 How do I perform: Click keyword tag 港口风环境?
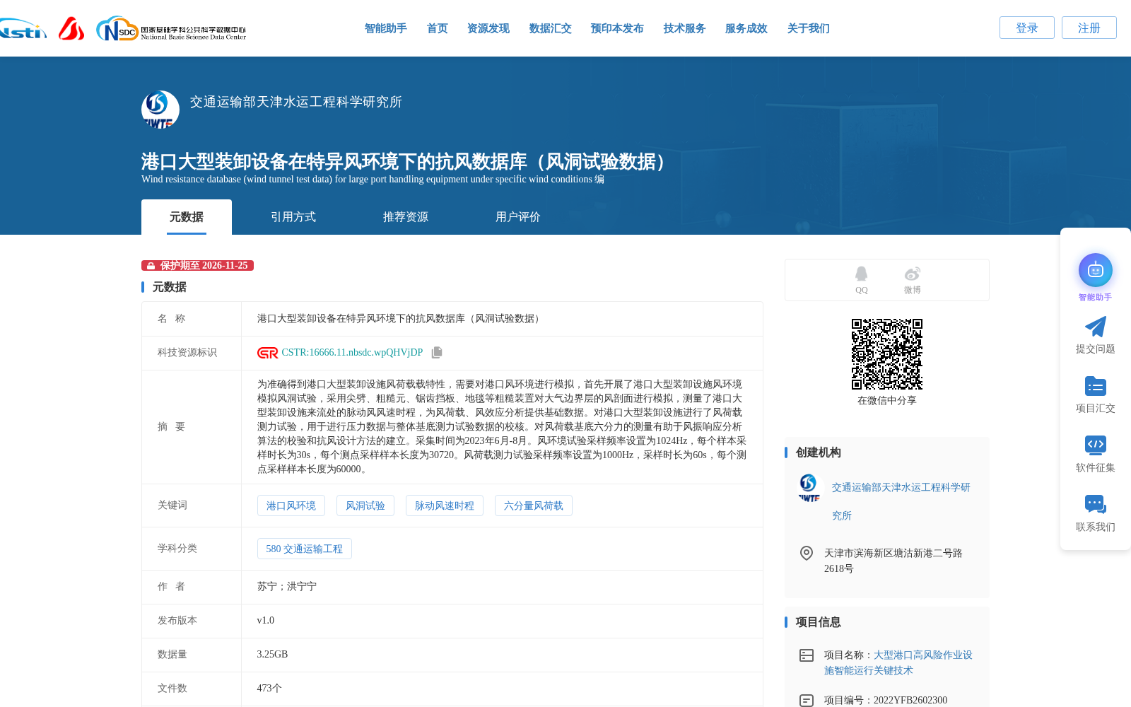click(x=291, y=506)
